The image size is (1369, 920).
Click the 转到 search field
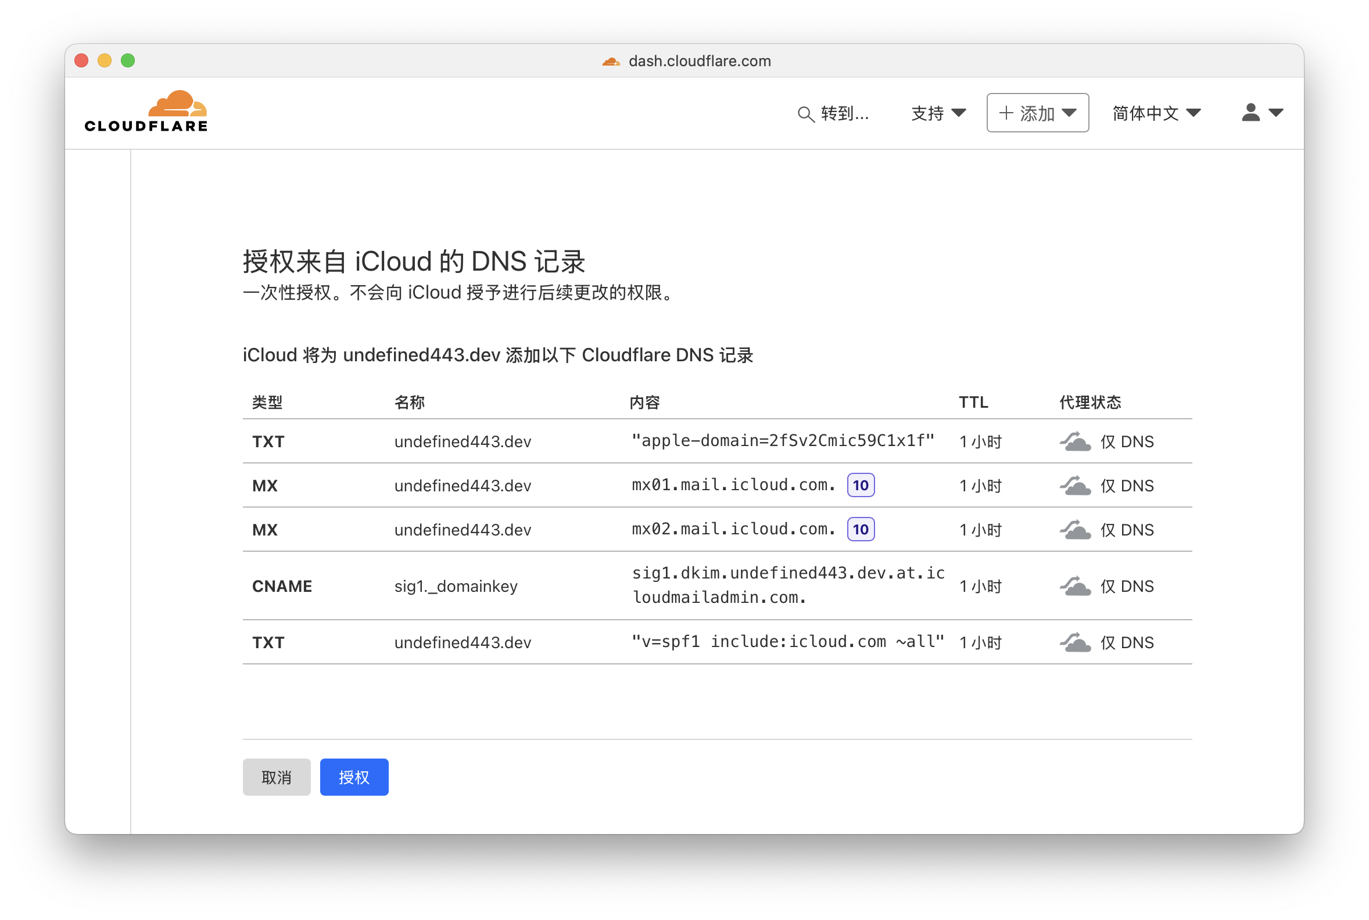pyautogui.click(x=844, y=113)
